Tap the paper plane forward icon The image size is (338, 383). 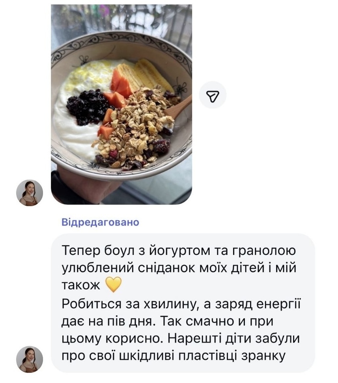coord(213,95)
